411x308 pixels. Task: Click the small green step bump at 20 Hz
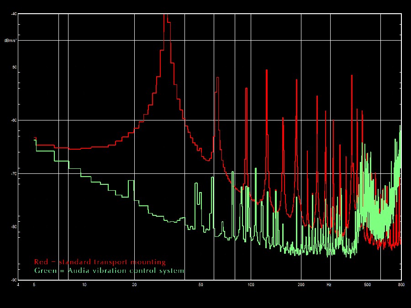pos(131,182)
